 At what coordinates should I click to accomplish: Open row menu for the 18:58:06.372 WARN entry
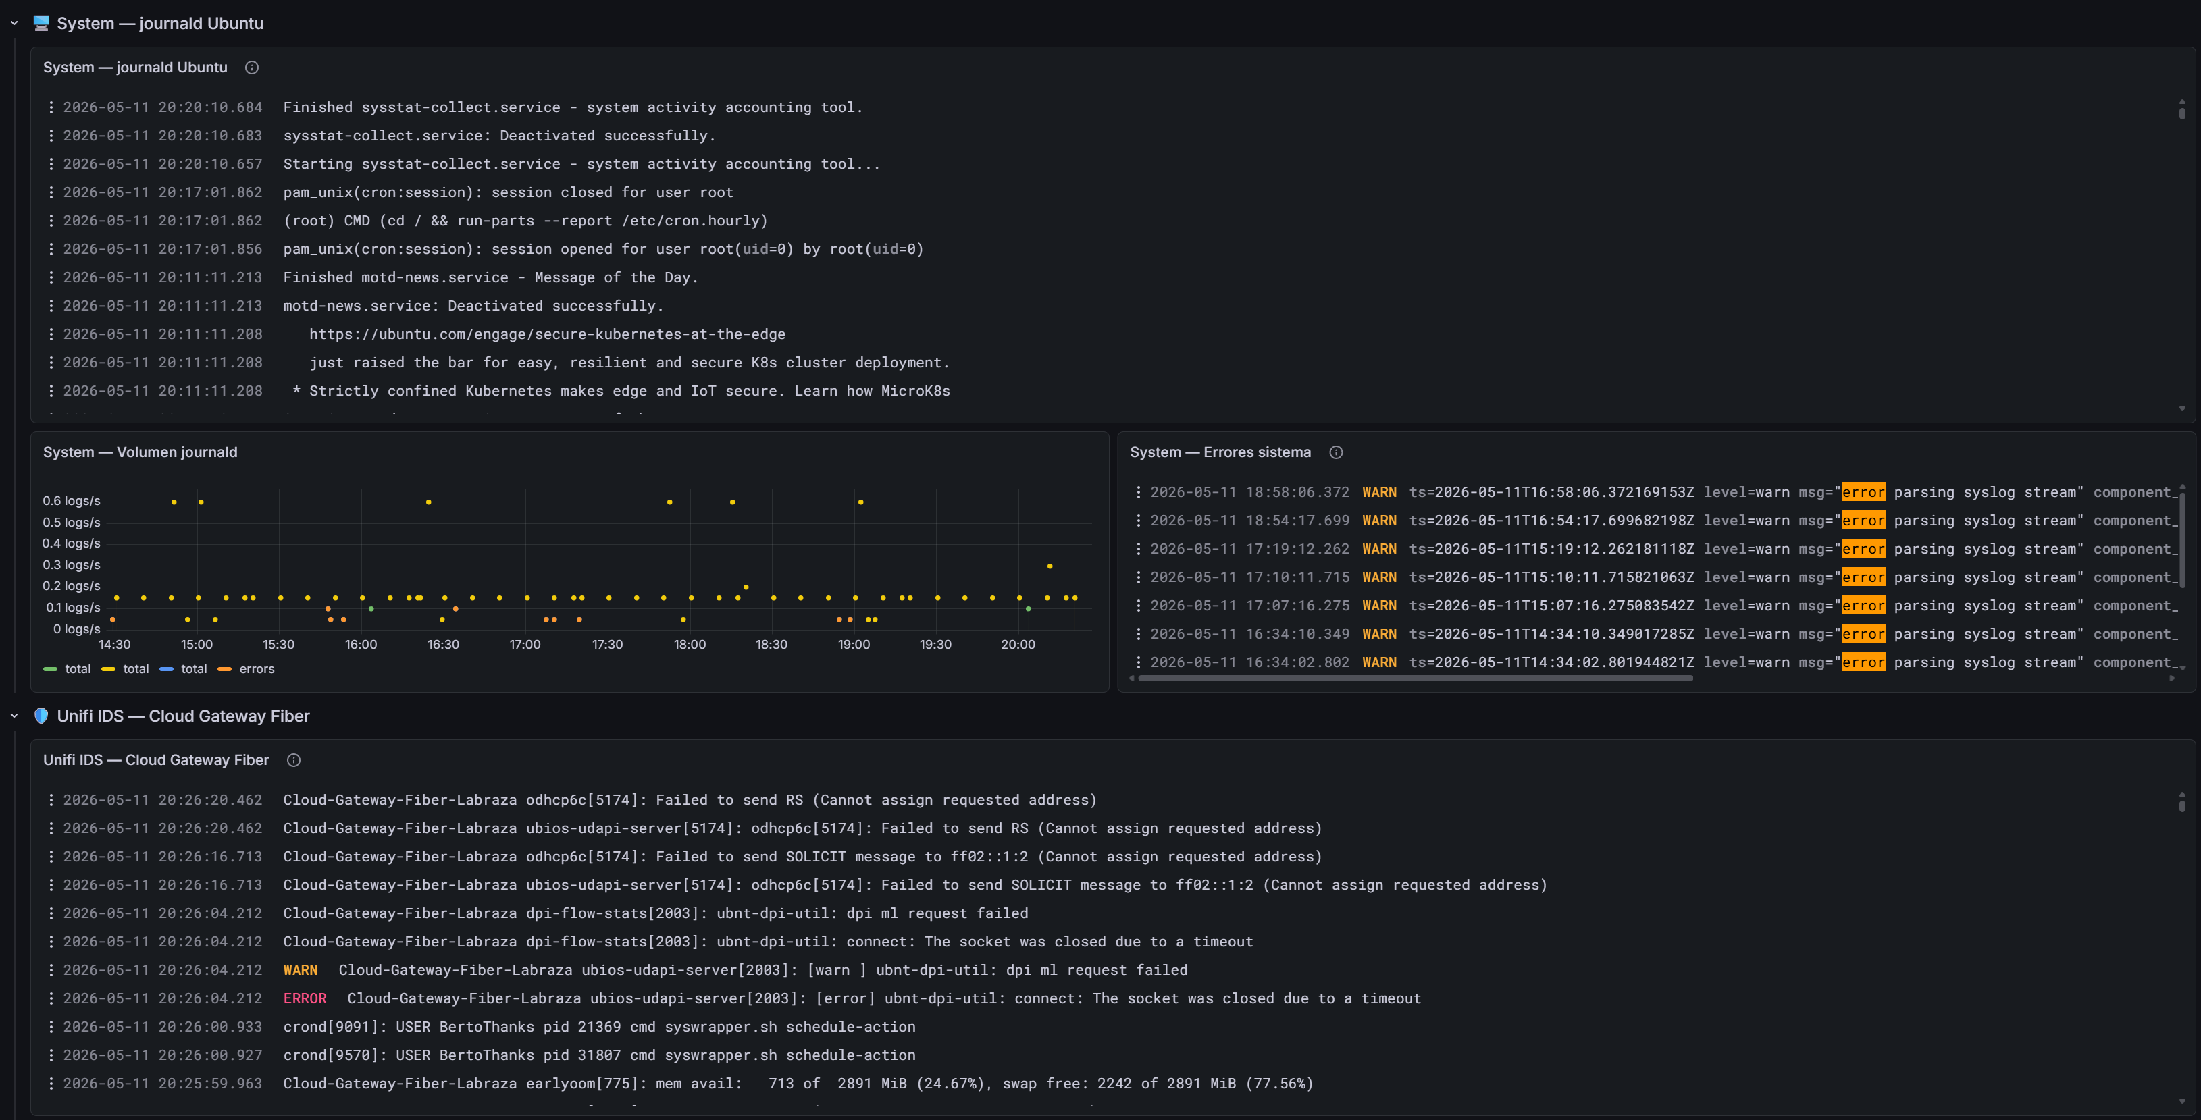pyautogui.click(x=1138, y=492)
